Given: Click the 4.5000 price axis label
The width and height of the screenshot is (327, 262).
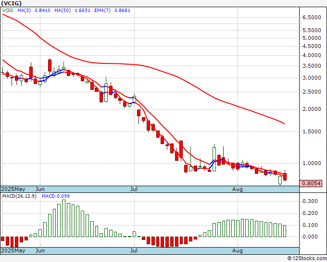Looking at the screenshot, I should click(312, 46).
